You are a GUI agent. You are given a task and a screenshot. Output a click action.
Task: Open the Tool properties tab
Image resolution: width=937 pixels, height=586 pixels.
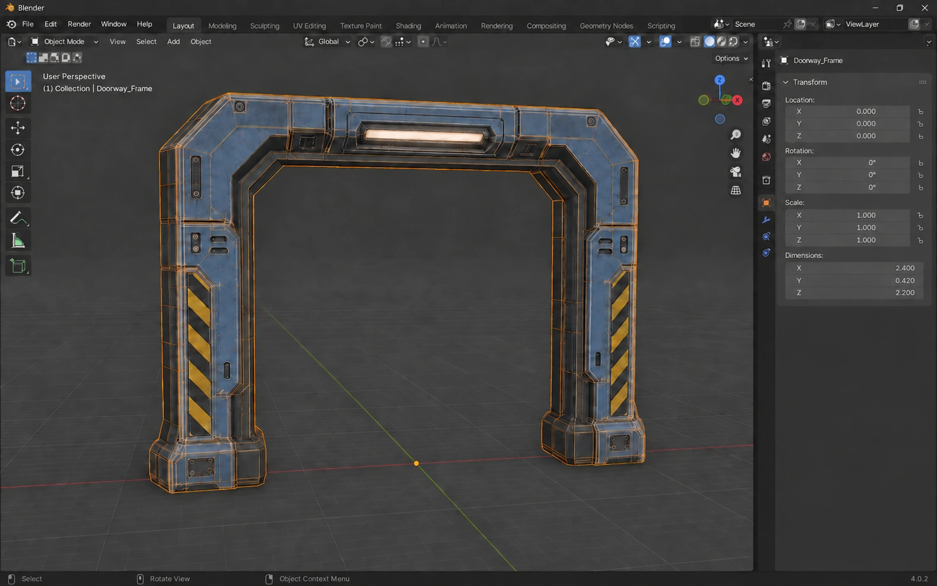[766, 63]
